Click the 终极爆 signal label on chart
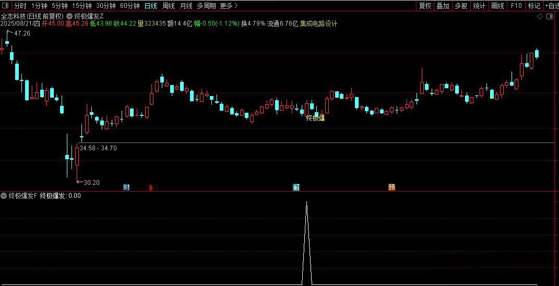Screen dimensions: 559x286 click(315, 118)
